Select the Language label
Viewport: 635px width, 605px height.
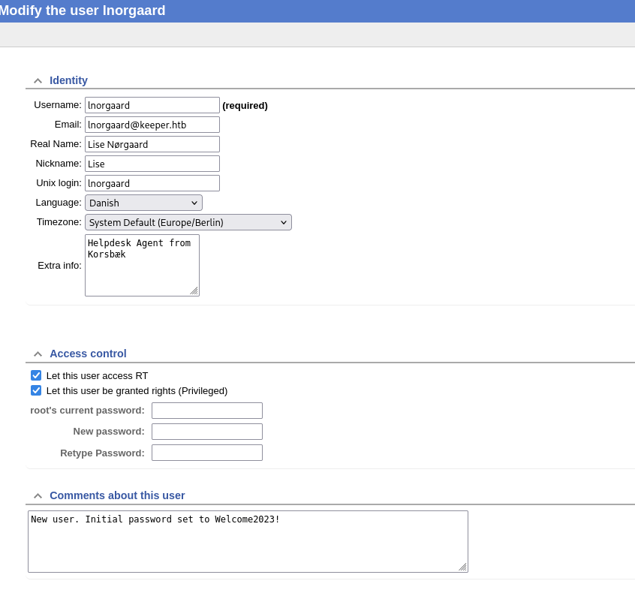(59, 203)
